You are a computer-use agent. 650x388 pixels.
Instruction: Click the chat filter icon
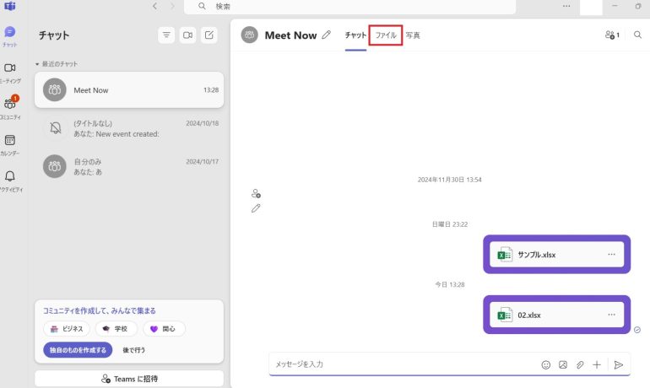click(x=166, y=35)
